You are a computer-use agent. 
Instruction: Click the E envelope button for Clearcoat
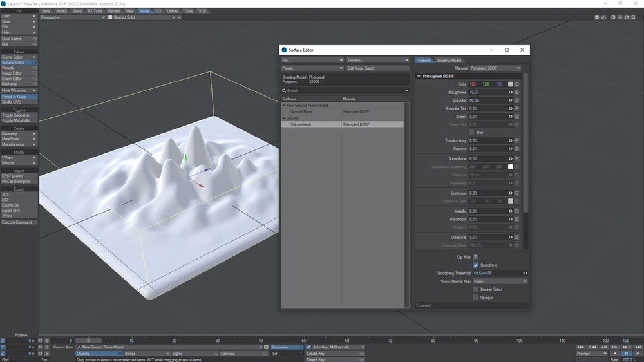pos(516,238)
